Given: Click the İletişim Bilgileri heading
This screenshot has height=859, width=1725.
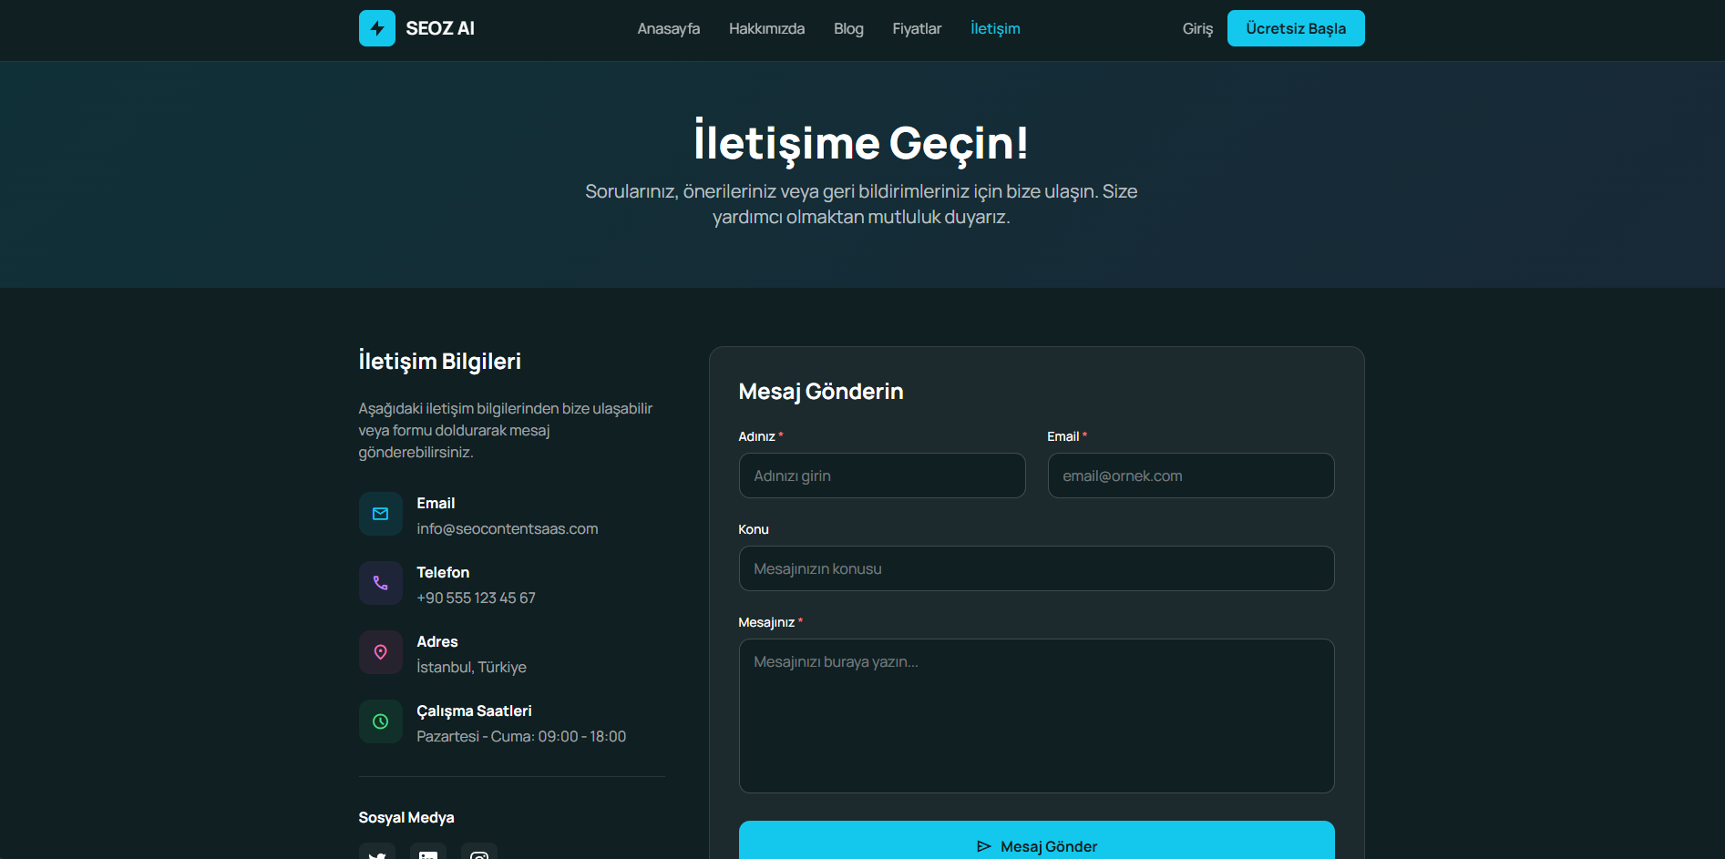Looking at the screenshot, I should (x=440, y=361).
